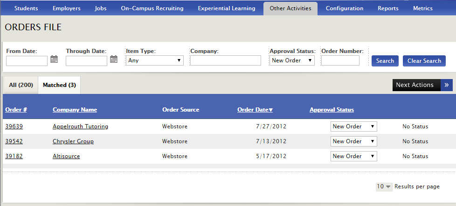Open the Approval Status filter dropdown

(x=292, y=60)
